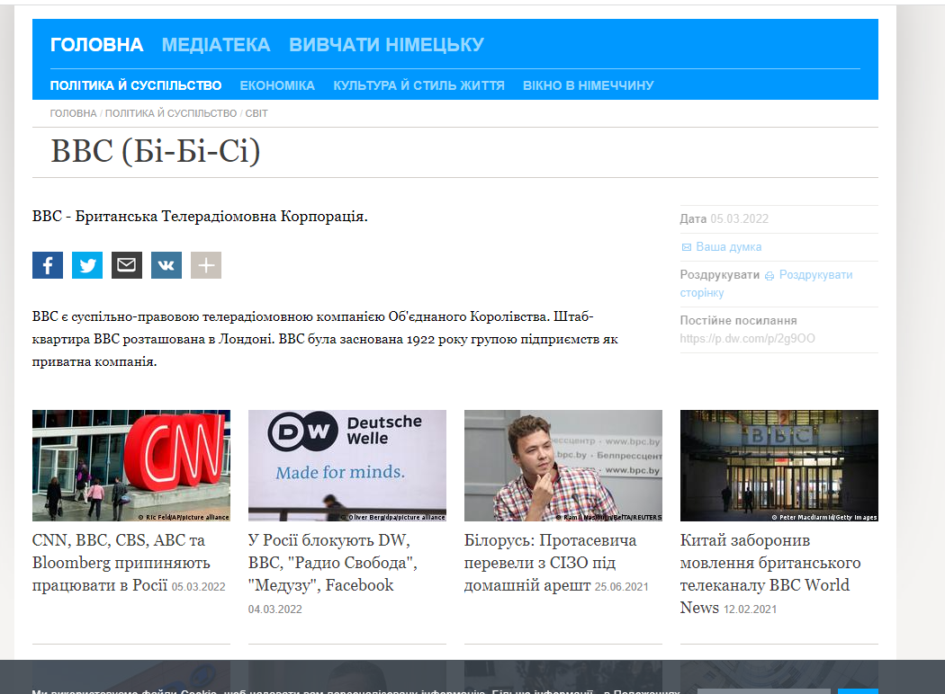Select ЕКОНОМІКА in the sub-navigation
This screenshot has width=945, height=694.
coord(277,85)
